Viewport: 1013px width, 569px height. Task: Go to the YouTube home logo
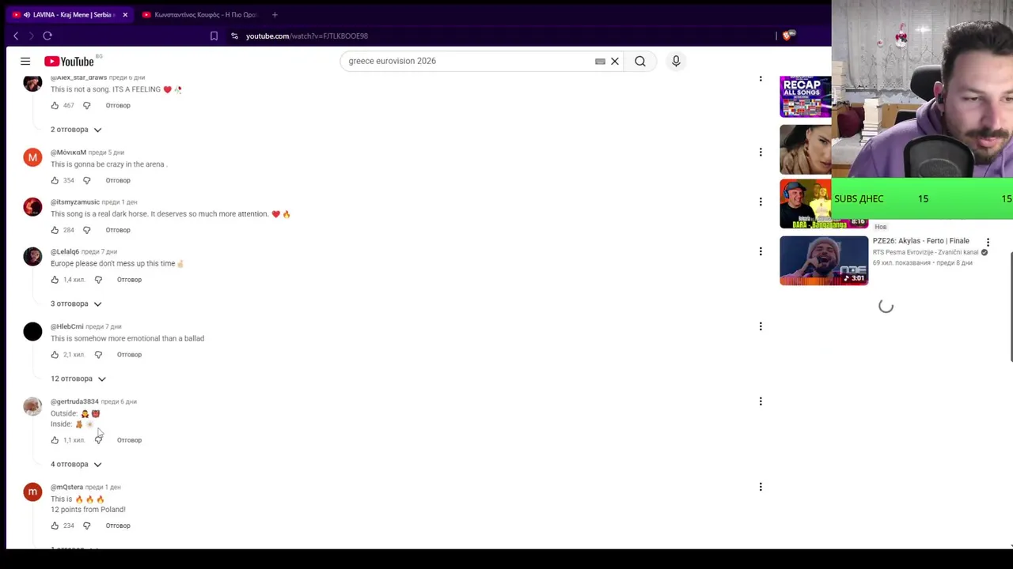click(x=69, y=62)
